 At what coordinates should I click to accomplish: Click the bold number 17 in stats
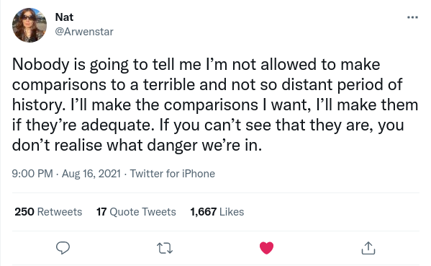click(101, 212)
